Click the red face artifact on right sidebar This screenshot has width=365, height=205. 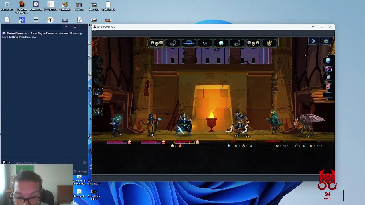[328, 86]
